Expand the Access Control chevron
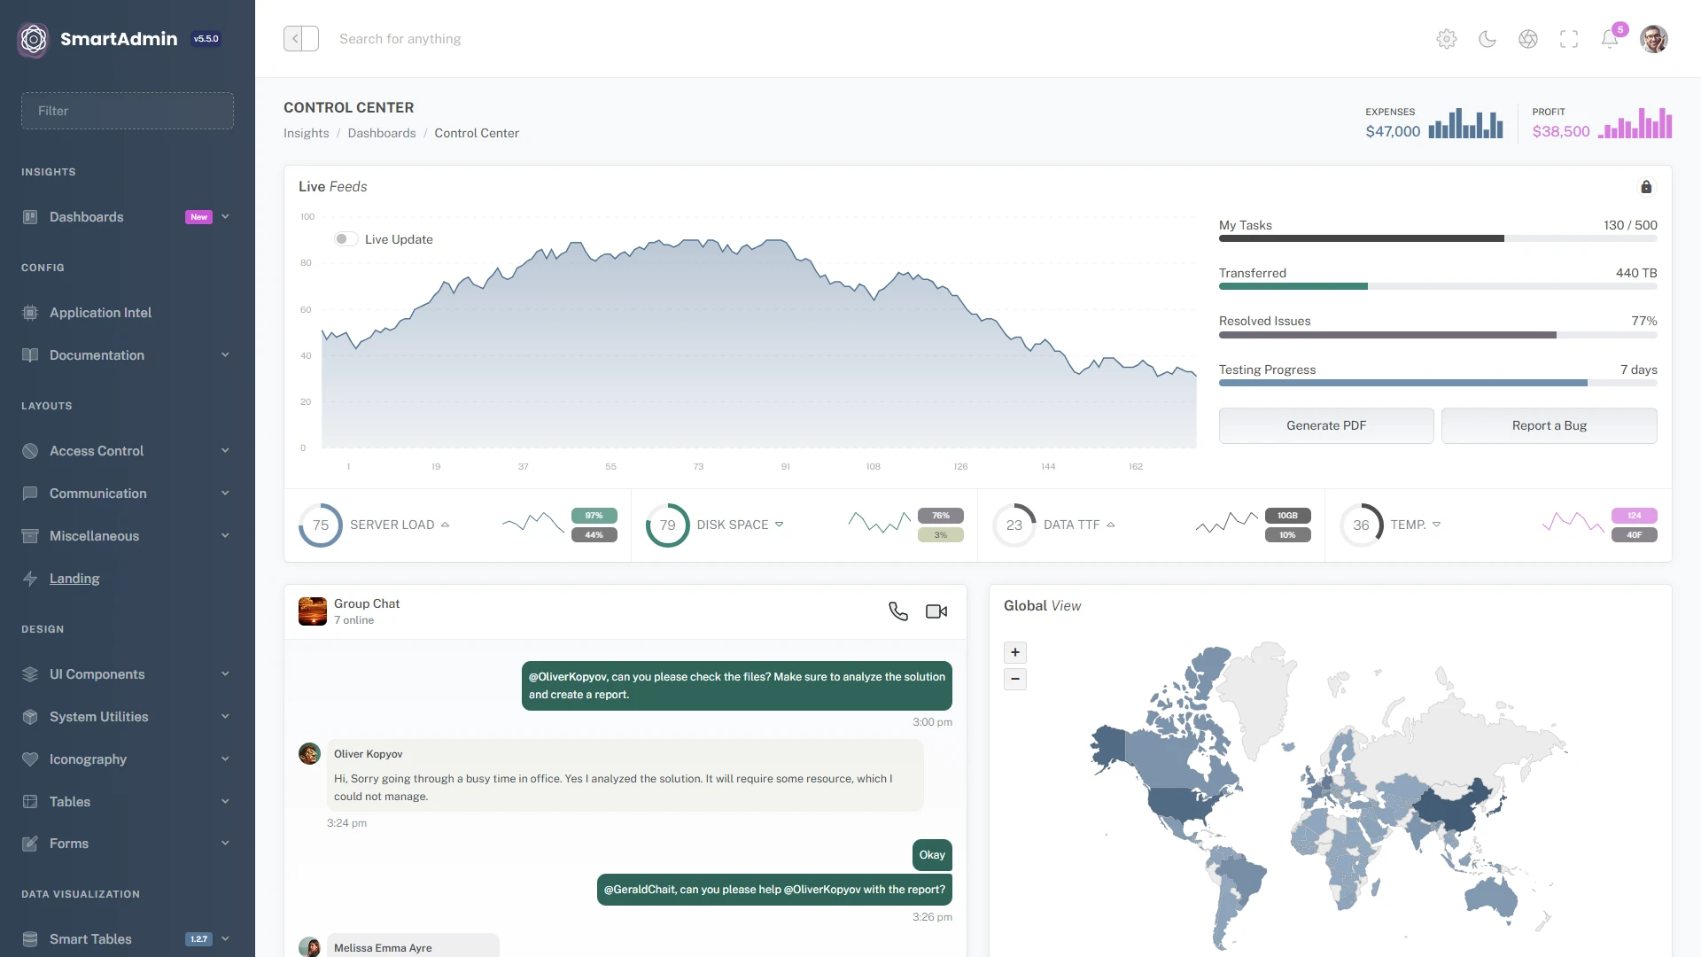Image resolution: width=1701 pixels, height=957 pixels. [x=225, y=451]
